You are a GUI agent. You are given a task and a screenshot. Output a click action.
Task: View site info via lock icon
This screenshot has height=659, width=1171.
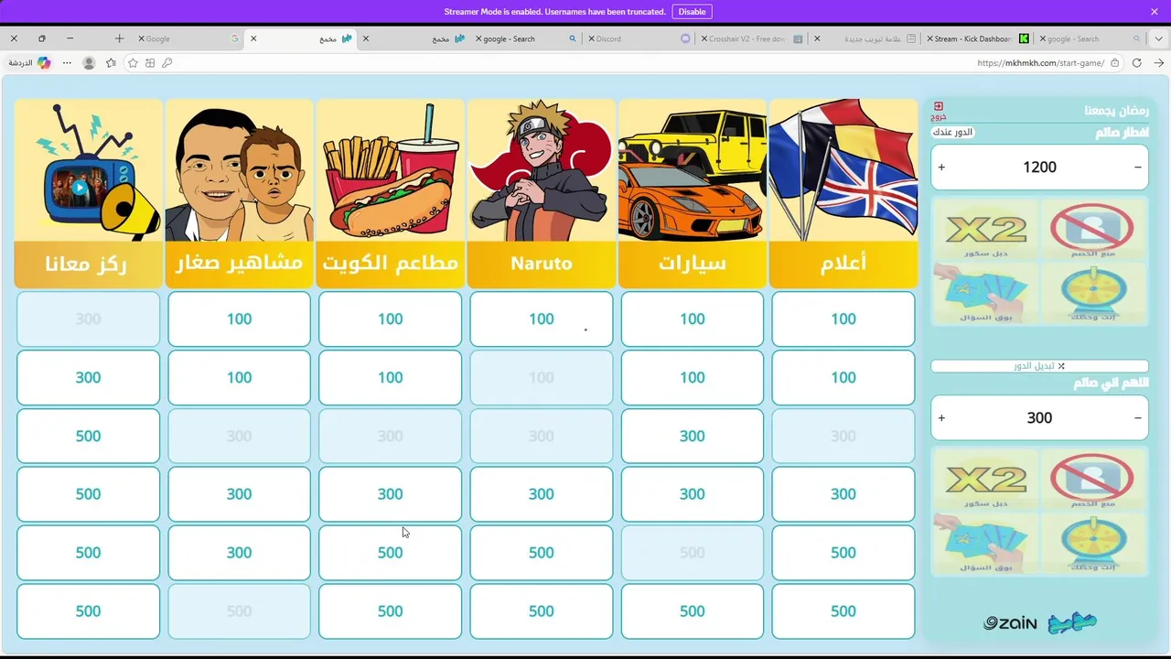pyautogui.click(x=1114, y=63)
